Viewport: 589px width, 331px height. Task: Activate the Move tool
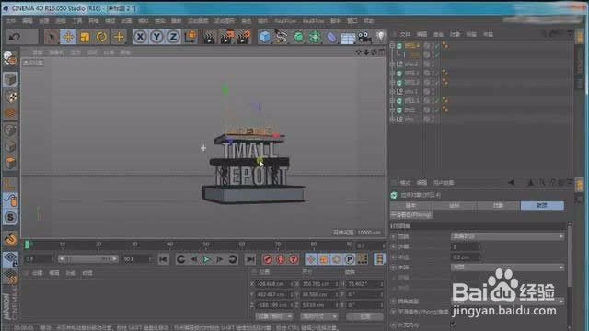[x=68, y=37]
